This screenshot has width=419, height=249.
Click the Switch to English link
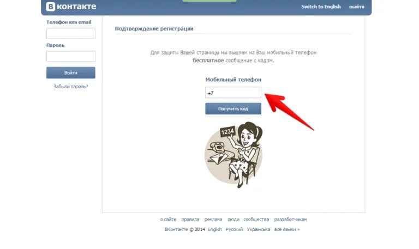tap(321, 7)
